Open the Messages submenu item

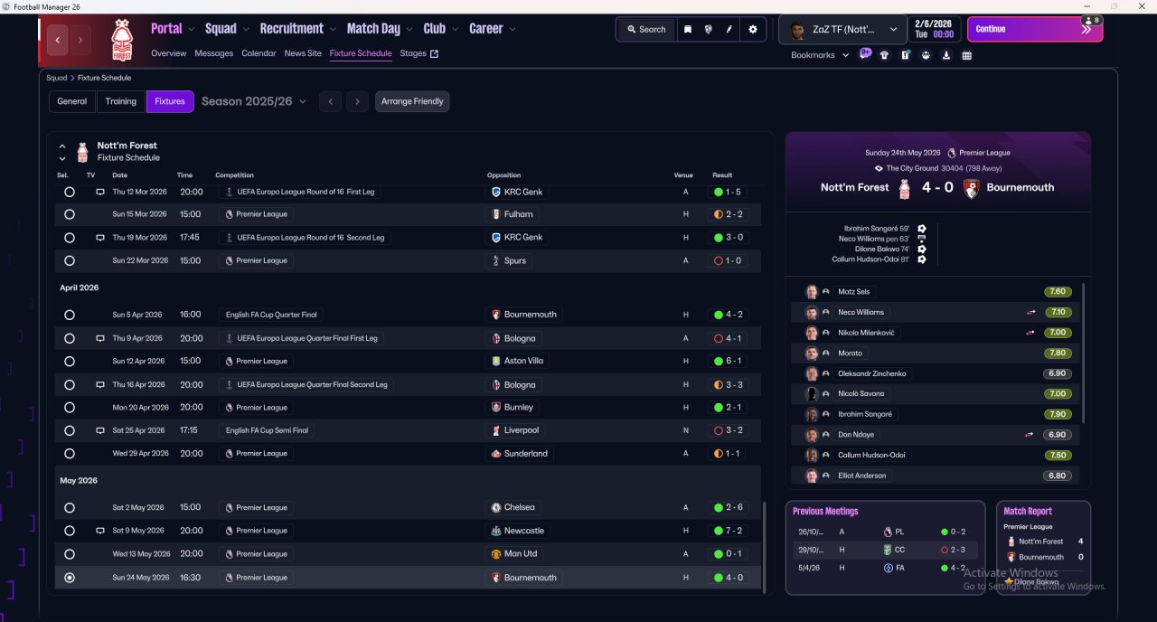[x=214, y=53]
